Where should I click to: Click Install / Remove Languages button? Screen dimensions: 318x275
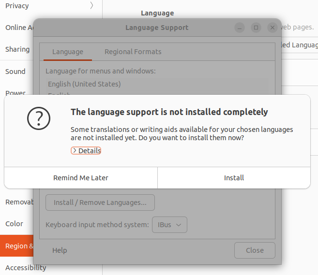100,203
